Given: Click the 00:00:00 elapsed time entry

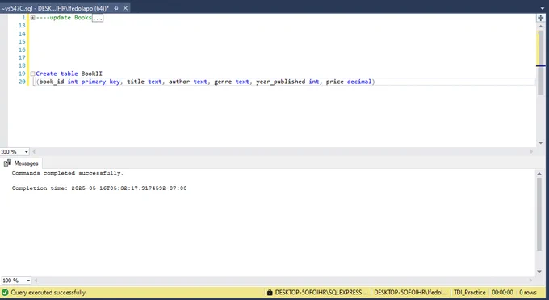Looking at the screenshot, I should 502,292.
